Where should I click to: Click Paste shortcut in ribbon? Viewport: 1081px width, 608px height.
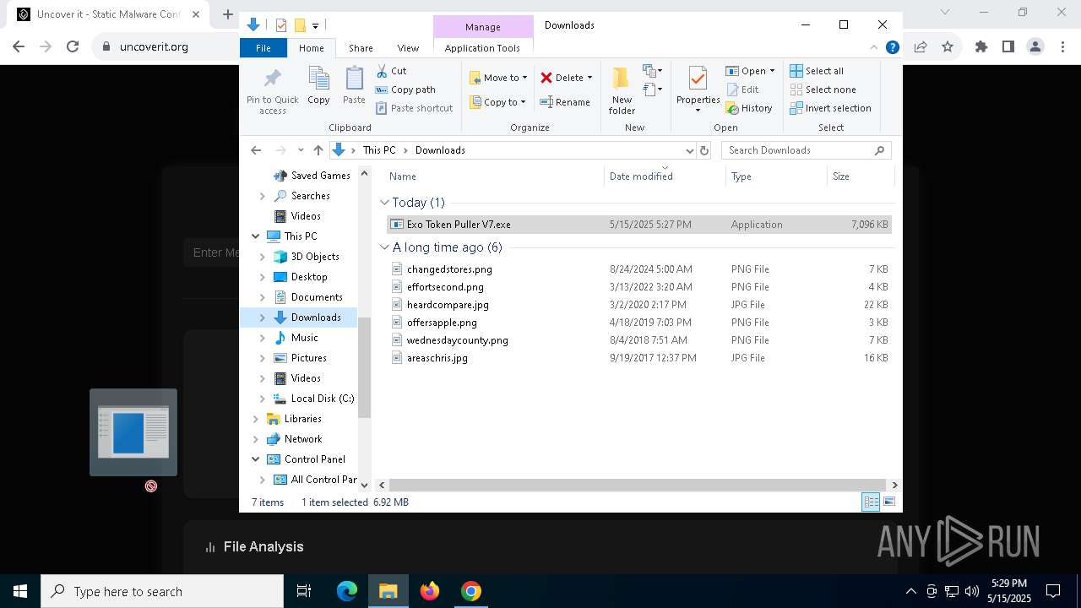click(414, 108)
